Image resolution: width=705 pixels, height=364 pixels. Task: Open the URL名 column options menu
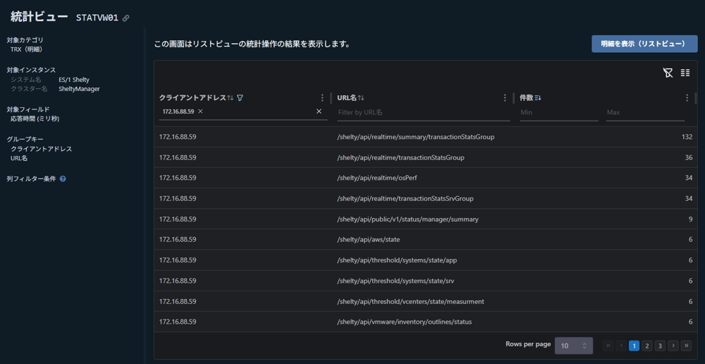(x=505, y=98)
